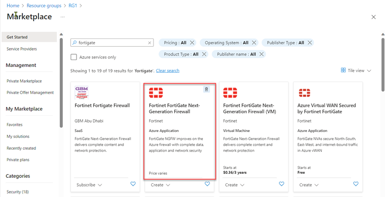Viewport: 385px width, 197px height.
Task: Open the Tile view dropdown
Action: [x=356, y=70]
